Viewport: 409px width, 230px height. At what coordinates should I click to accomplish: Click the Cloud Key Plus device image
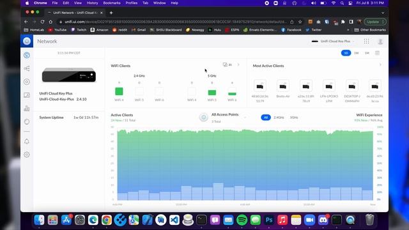point(69,75)
